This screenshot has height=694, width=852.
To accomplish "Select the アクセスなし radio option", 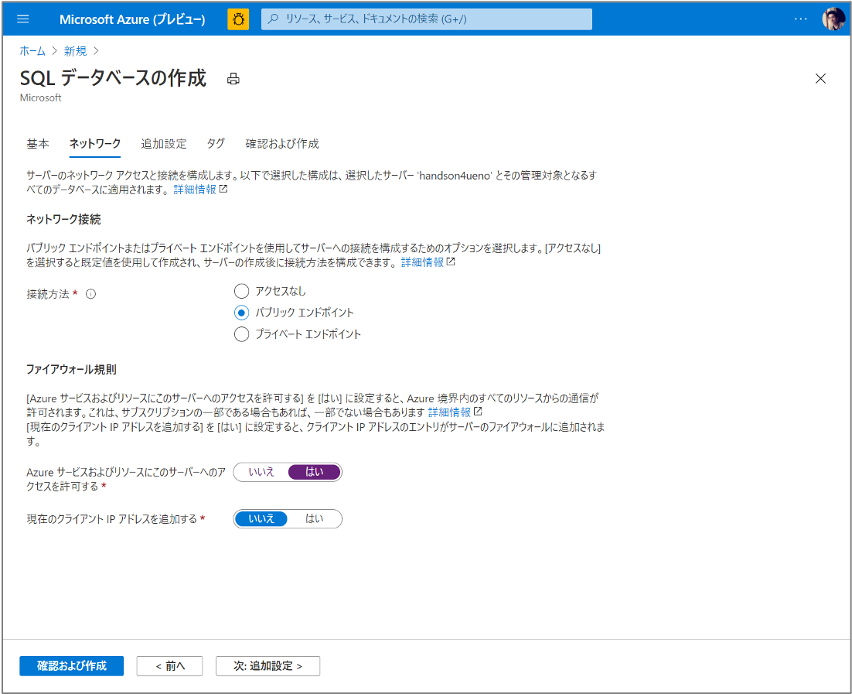I will (x=241, y=291).
